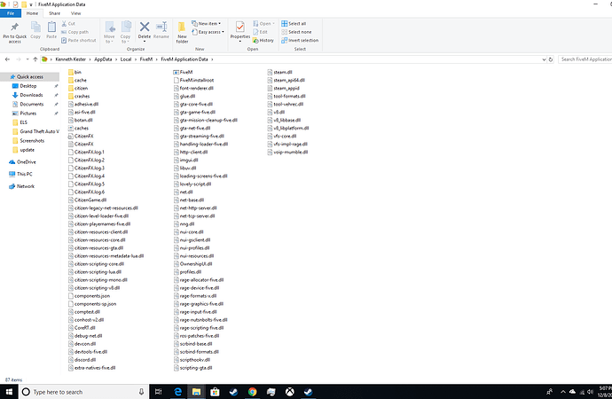
Task: Select the FiveM.installroot file
Action: (193, 80)
